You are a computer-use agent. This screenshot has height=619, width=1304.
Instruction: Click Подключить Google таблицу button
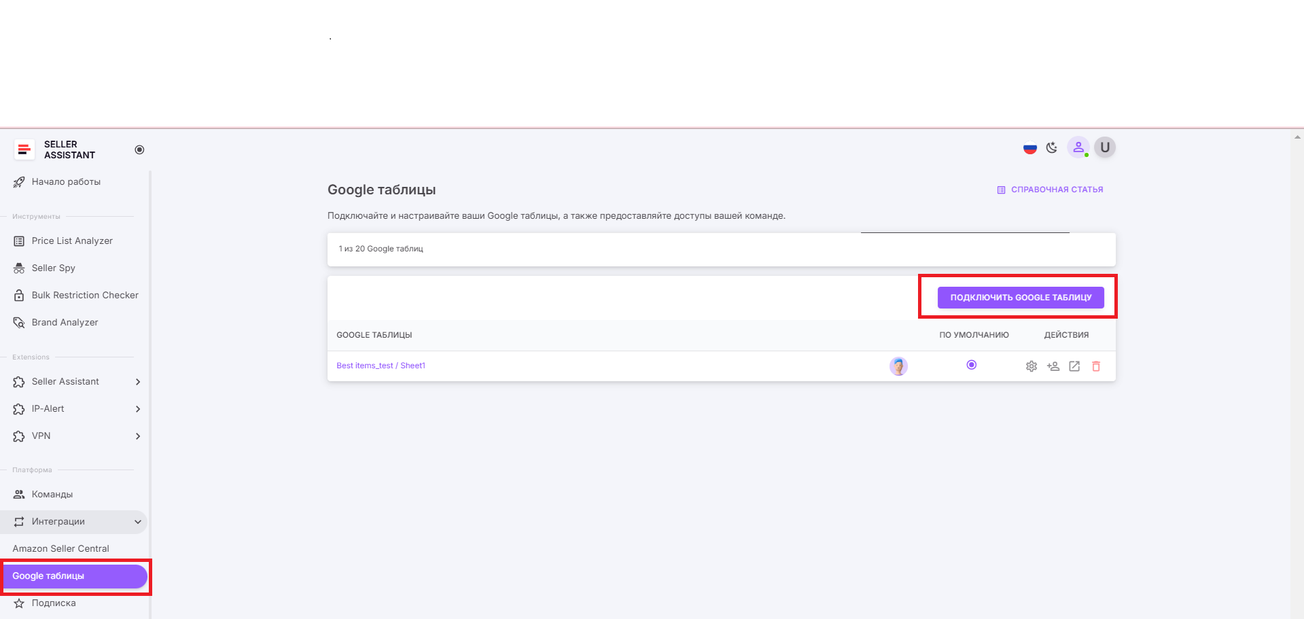[x=1020, y=298]
